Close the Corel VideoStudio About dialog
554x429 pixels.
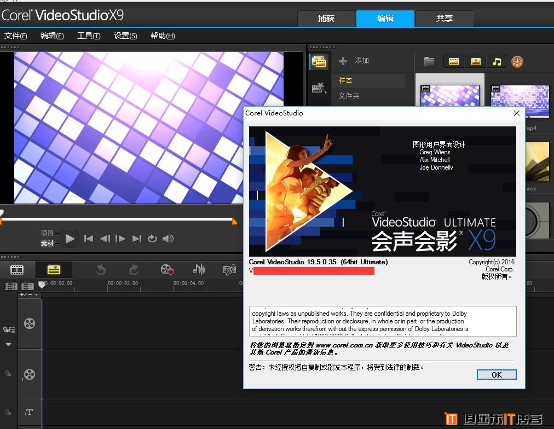(517, 113)
